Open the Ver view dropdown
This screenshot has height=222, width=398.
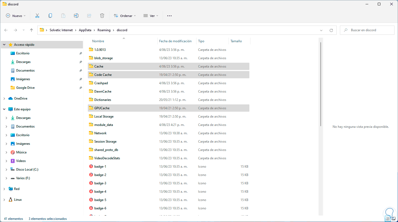pyautogui.click(x=151, y=16)
